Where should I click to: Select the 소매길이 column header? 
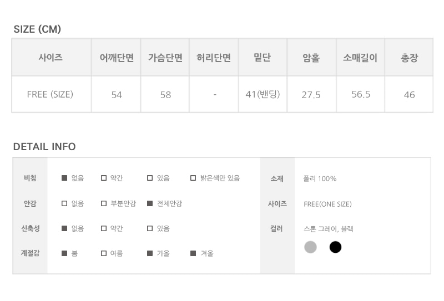(360, 58)
